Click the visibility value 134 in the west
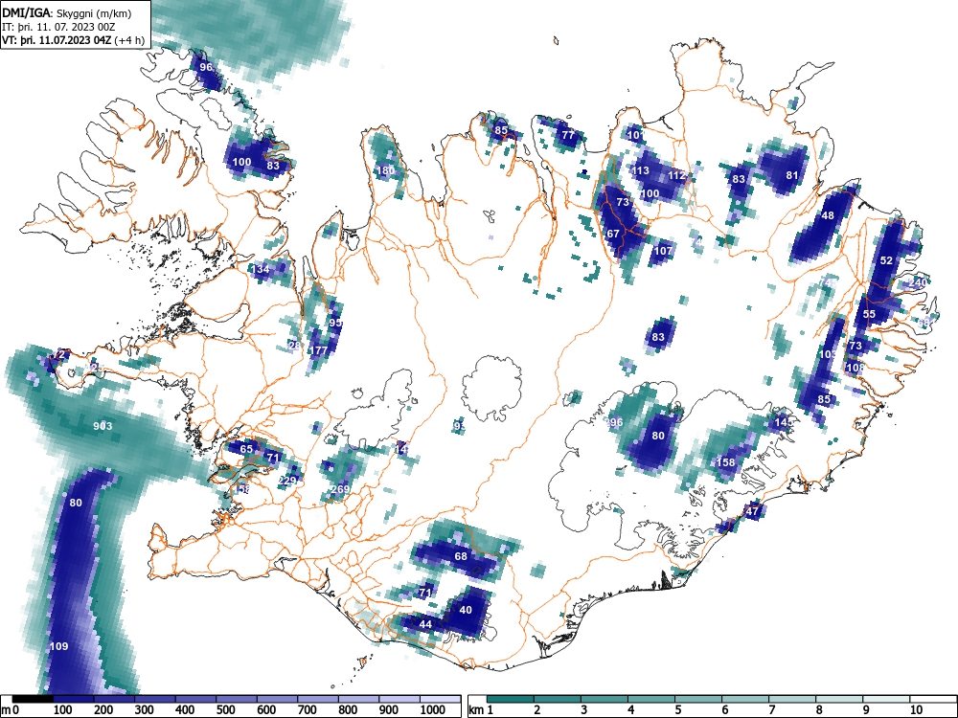 [261, 269]
